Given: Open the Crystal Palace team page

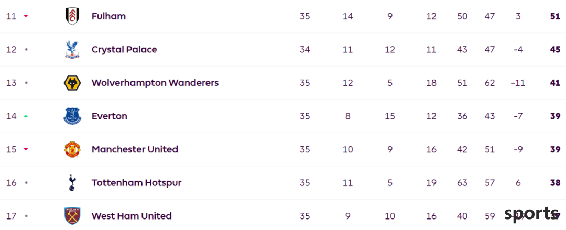Looking at the screenshot, I should pos(124,49).
